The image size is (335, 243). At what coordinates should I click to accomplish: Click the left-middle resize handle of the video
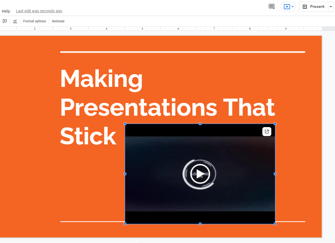click(x=125, y=174)
